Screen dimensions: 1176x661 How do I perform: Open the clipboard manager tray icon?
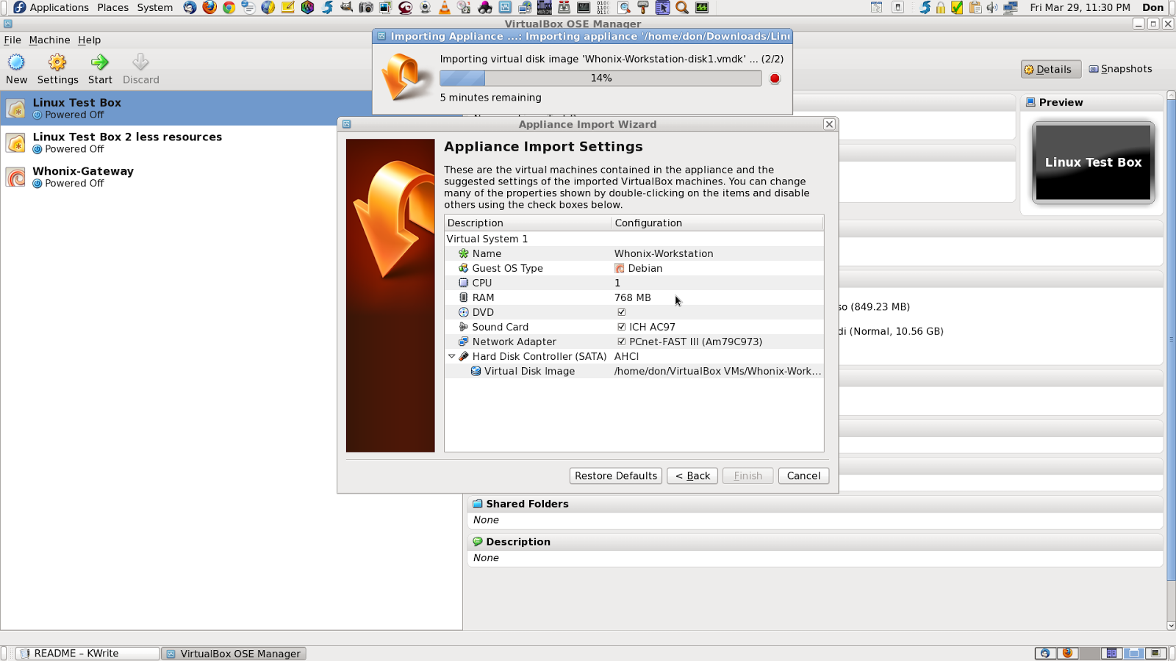(975, 7)
